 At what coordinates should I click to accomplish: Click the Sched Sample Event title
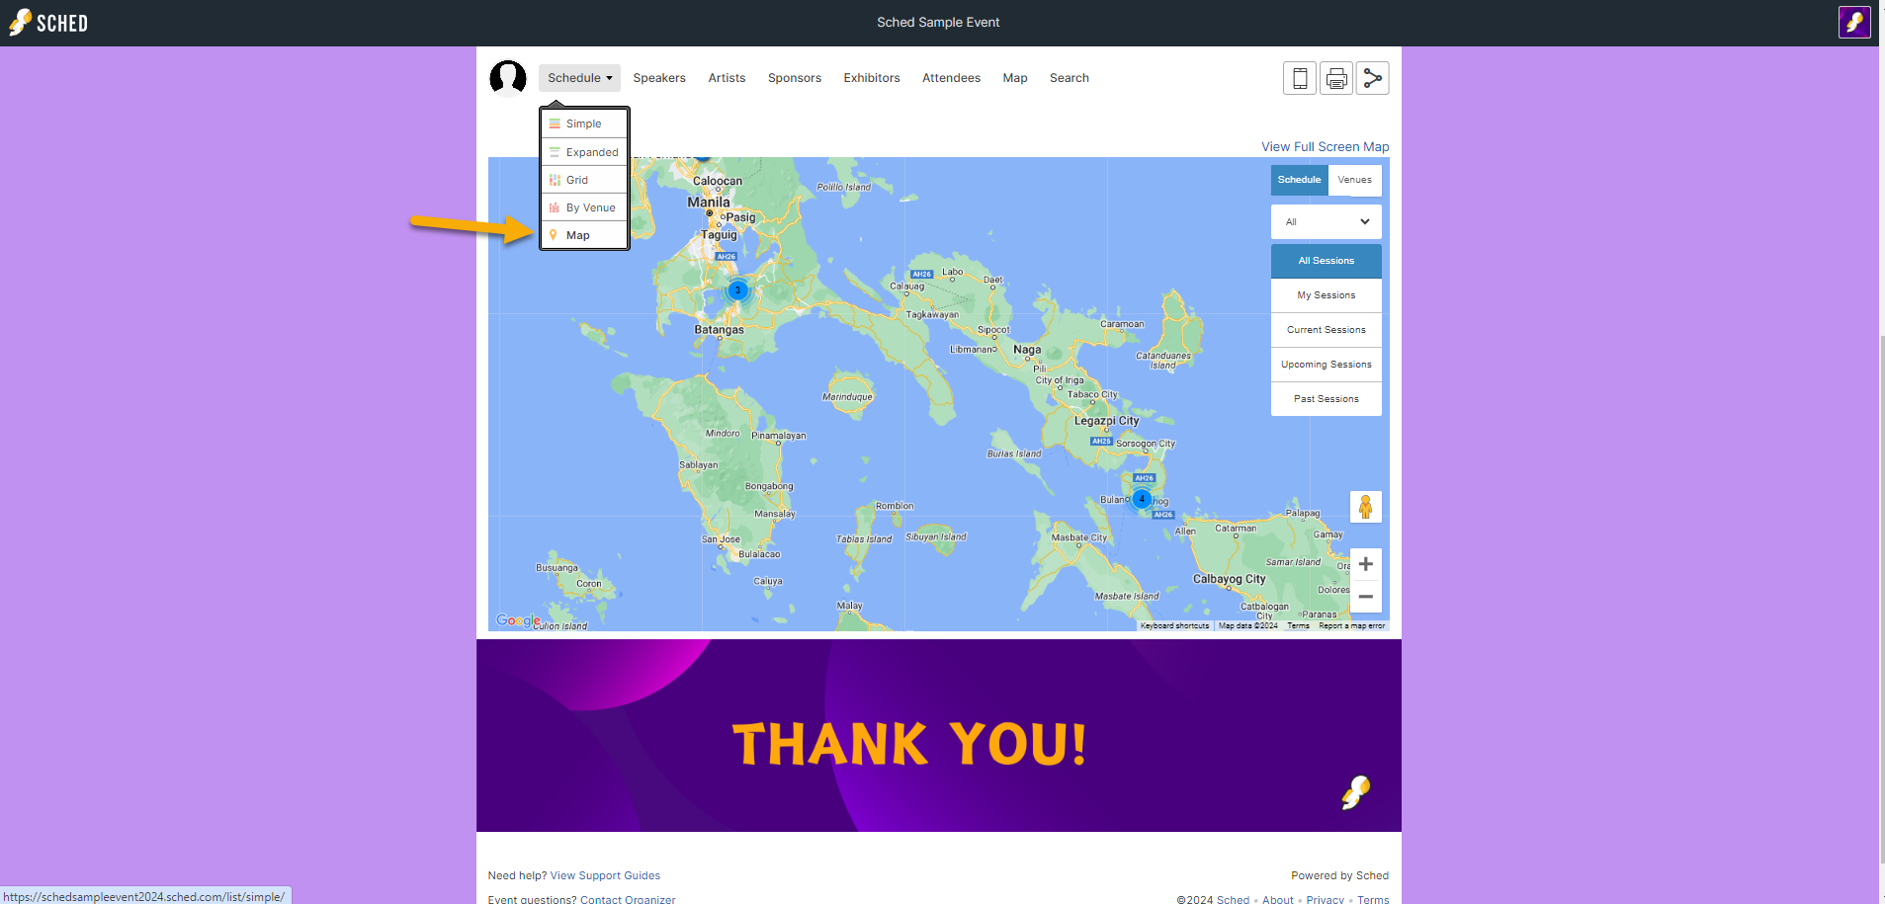(x=938, y=22)
